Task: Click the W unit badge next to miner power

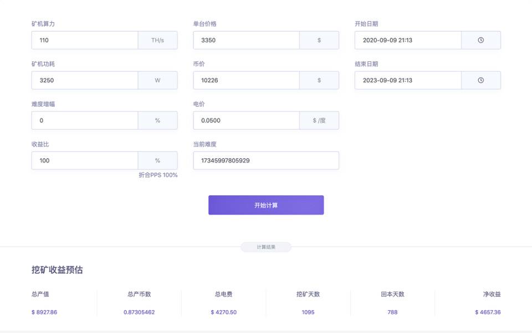Action: point(157,80)
